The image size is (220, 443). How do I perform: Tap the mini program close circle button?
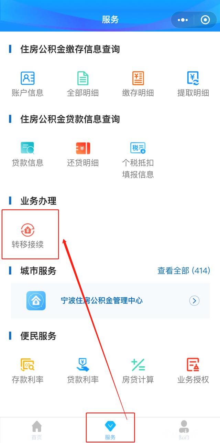(205, 20)
